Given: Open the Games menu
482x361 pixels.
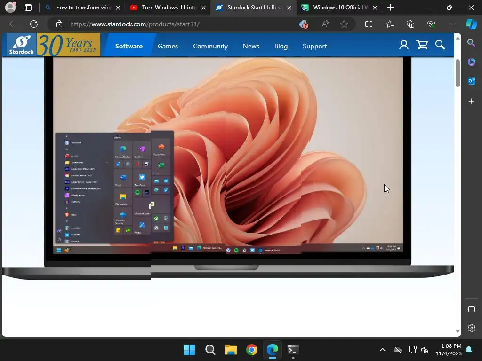Looking at the screenshot, I should click(x=168, y=46).
